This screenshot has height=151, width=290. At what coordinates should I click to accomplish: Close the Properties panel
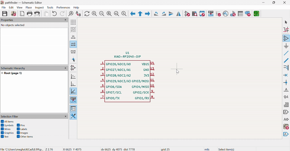pos(66,20)
